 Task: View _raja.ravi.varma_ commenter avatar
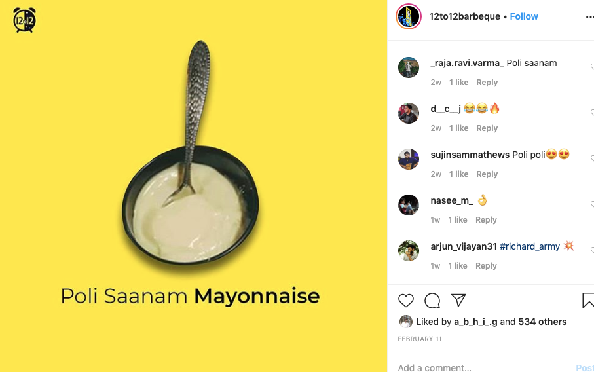coord(409,67)
